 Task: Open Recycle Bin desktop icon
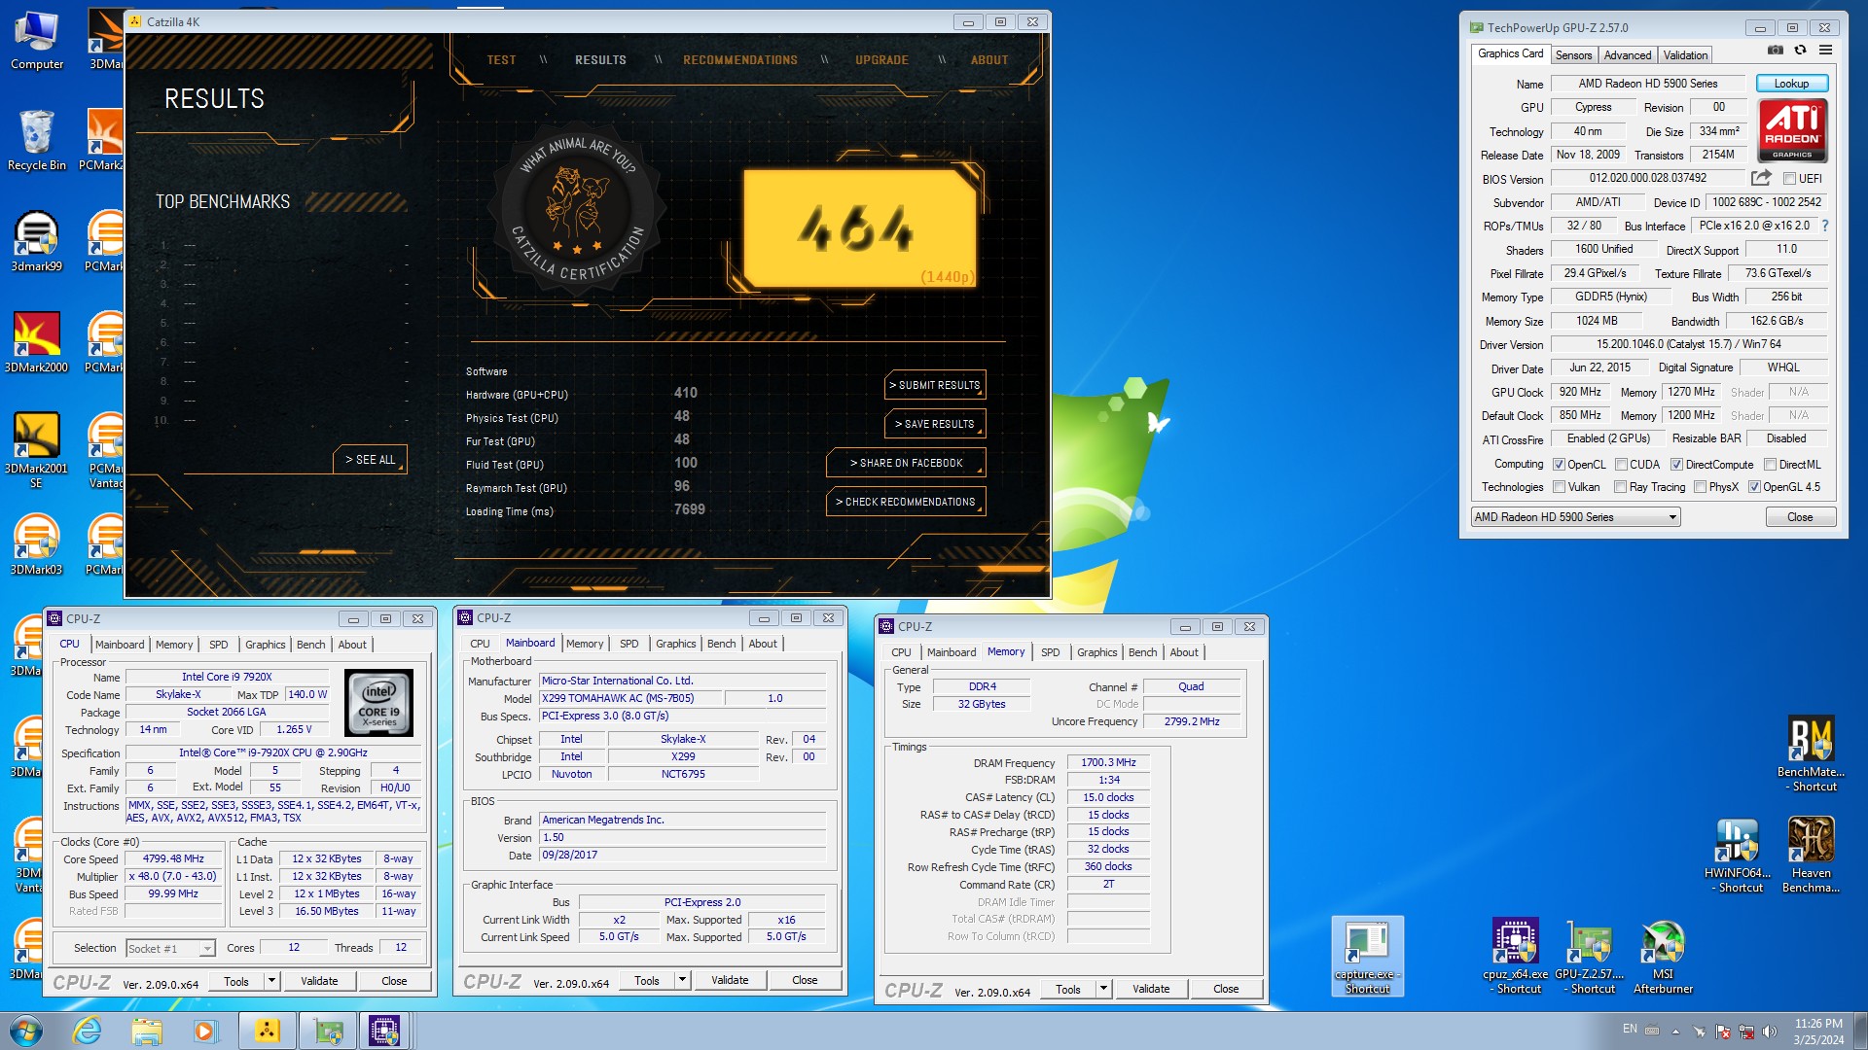point(37,141)
